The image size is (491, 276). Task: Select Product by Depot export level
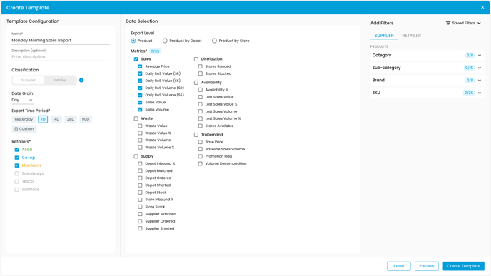[x=165, y=41]
